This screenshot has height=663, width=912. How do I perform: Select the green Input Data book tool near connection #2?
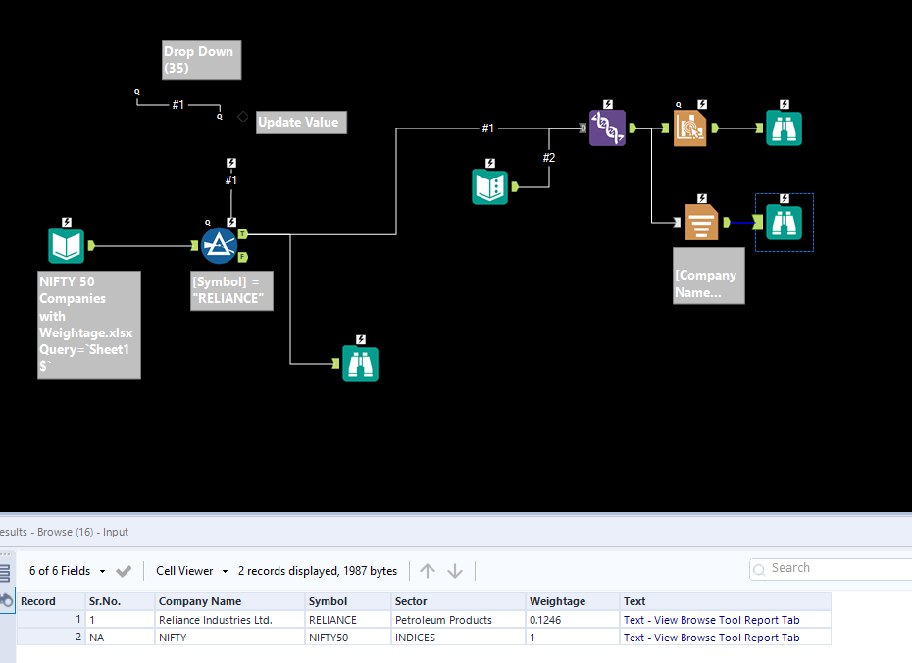click(x=489, y=186)
